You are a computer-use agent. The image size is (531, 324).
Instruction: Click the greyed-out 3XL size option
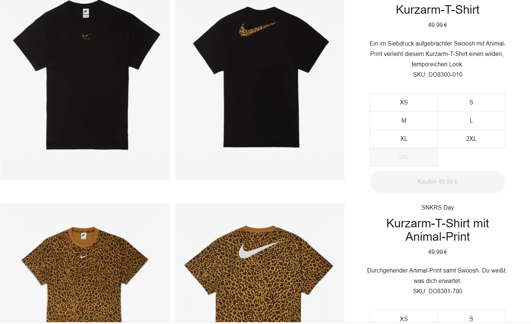click(404, 157)
